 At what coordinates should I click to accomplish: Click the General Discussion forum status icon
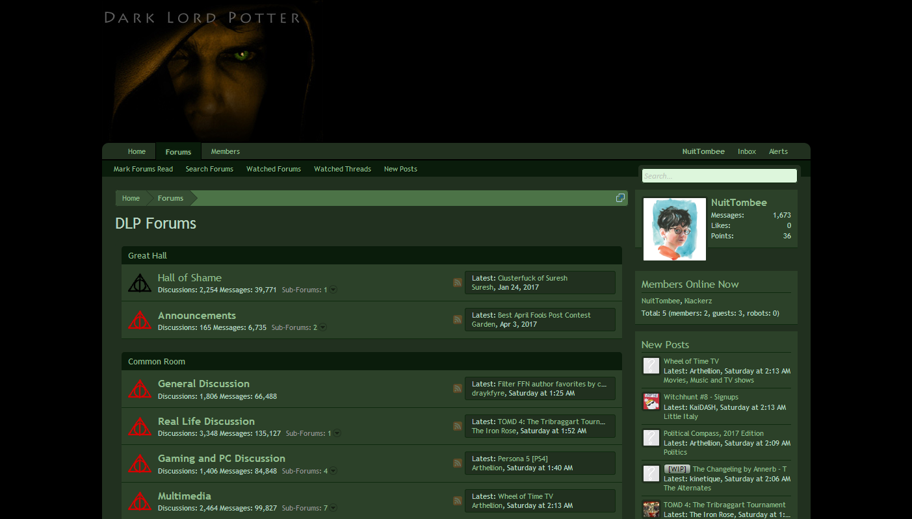139,388
